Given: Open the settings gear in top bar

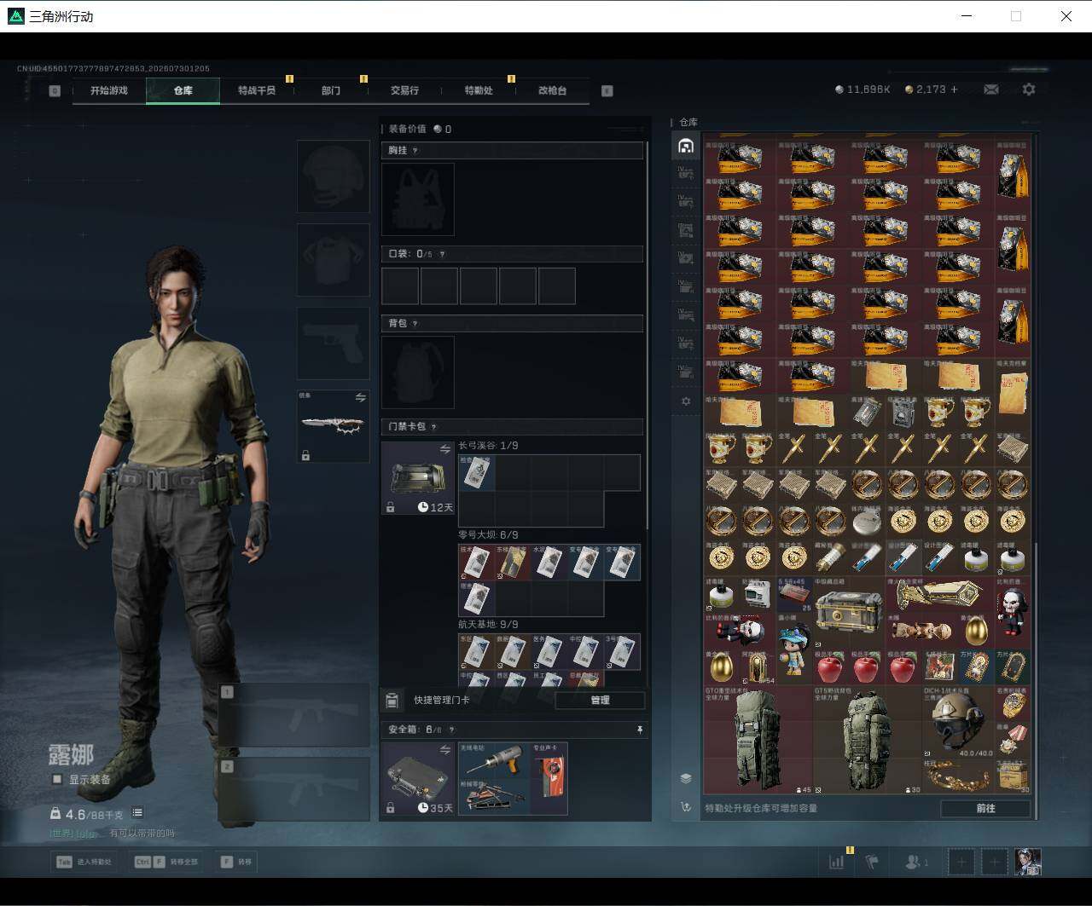Looking at the screenshot, I should click(1029, 89).
